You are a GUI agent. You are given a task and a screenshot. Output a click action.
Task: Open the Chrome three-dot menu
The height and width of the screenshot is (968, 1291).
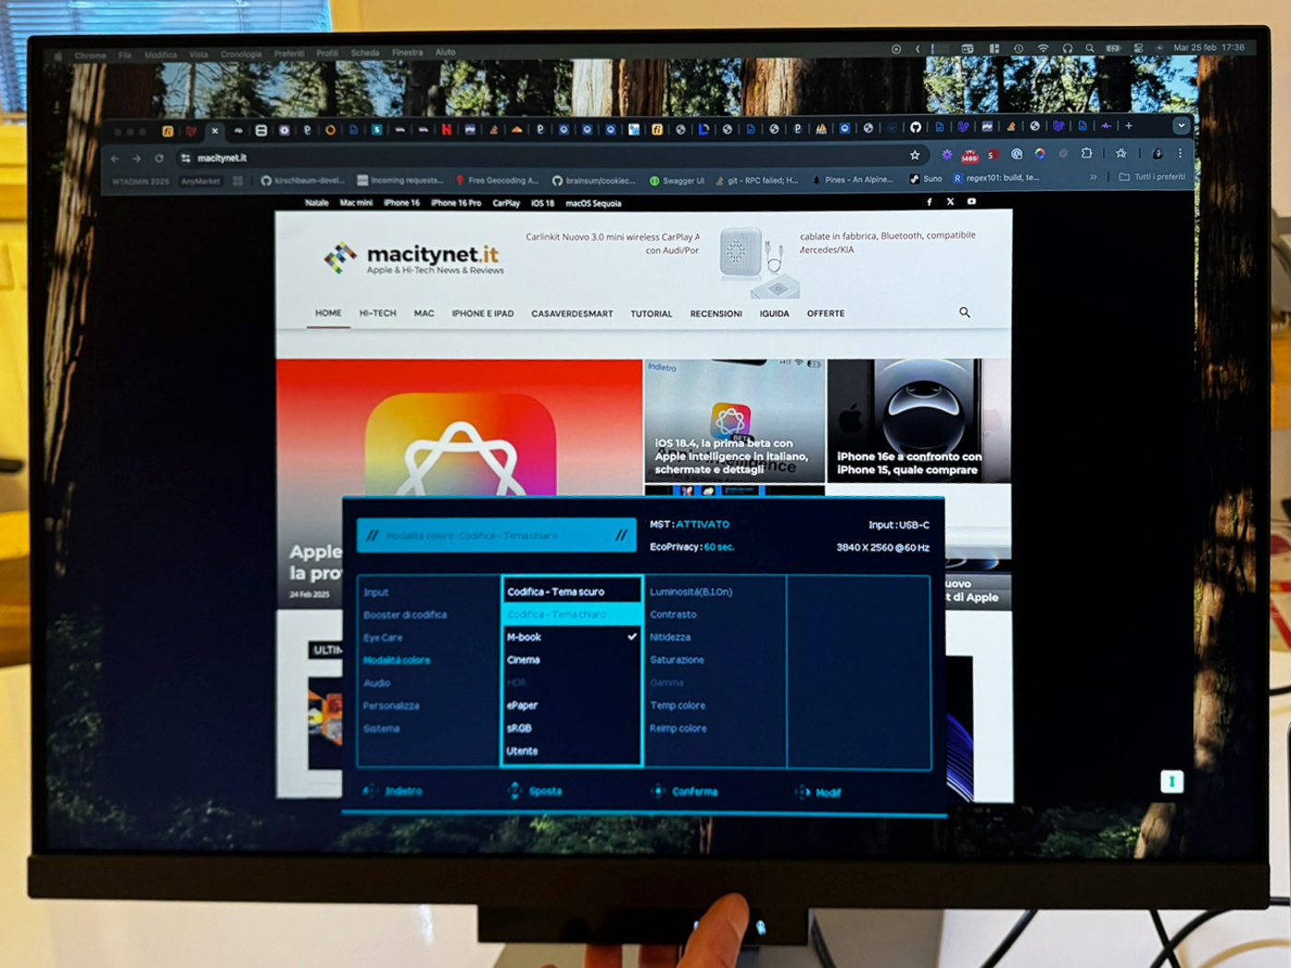click(x=1179, y=153)
